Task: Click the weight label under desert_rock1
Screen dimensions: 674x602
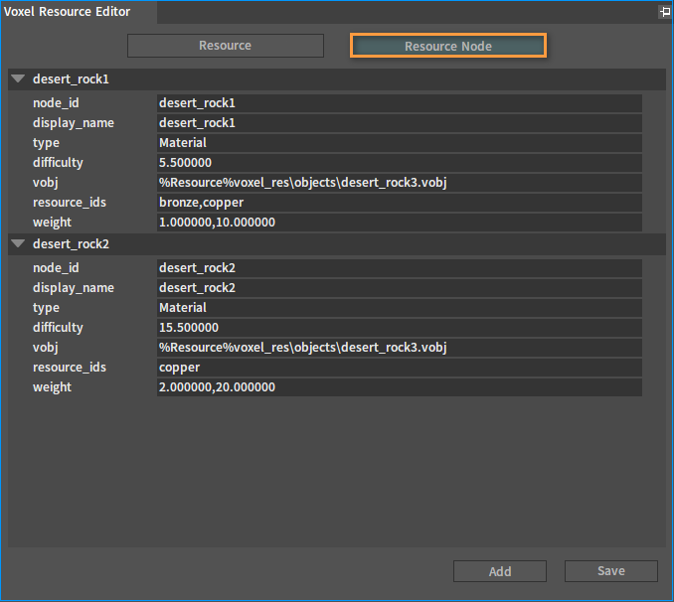Action: (x=52, y=223)
